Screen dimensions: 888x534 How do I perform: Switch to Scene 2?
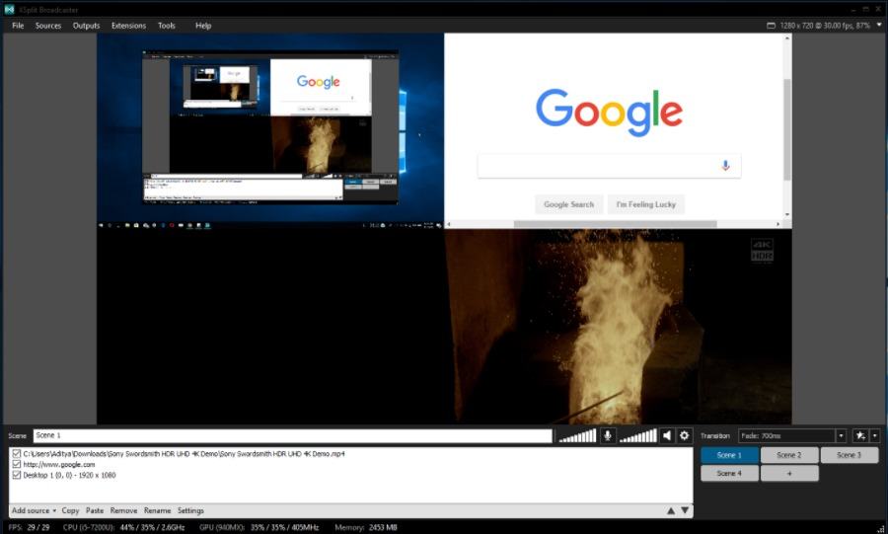tap(789, 455)
